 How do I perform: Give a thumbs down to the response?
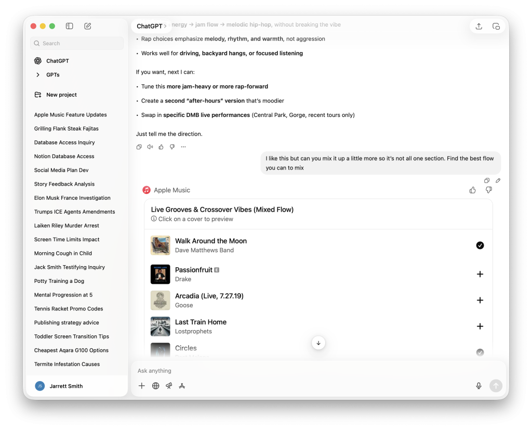[171, 147]
